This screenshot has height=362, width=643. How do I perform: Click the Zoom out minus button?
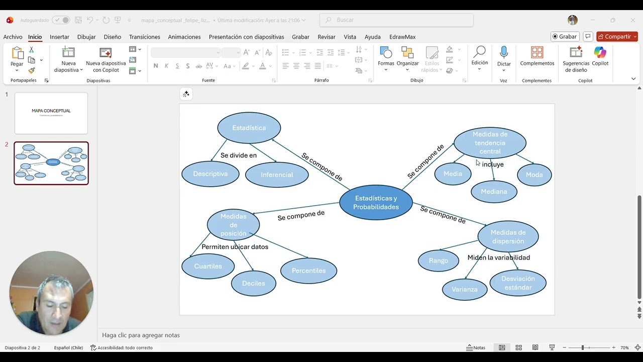565,347
